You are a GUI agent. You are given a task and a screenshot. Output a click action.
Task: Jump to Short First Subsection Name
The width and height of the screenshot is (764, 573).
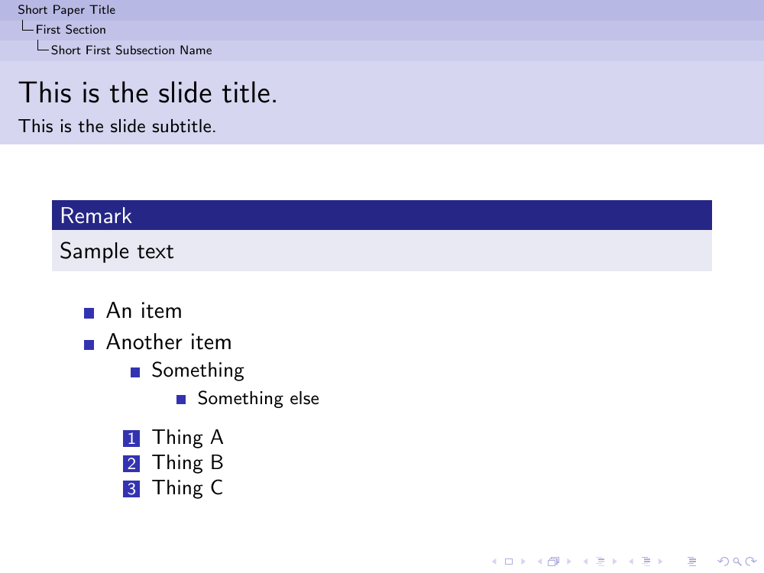(131, 50)
